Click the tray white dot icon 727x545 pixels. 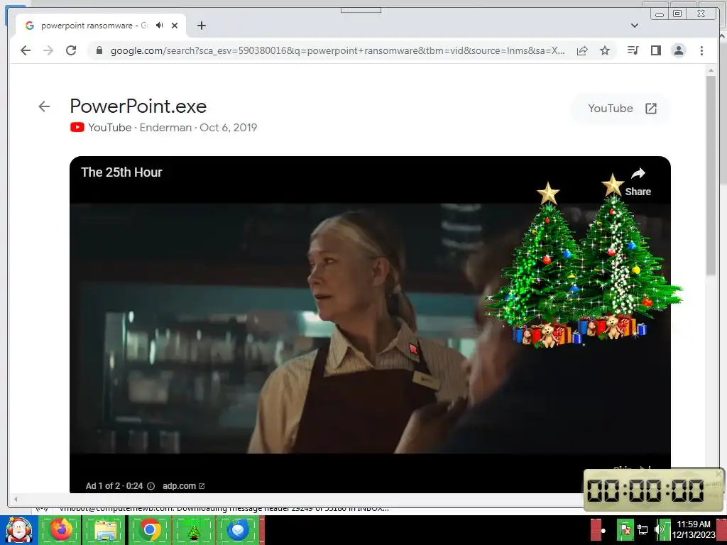coord(603,531)
